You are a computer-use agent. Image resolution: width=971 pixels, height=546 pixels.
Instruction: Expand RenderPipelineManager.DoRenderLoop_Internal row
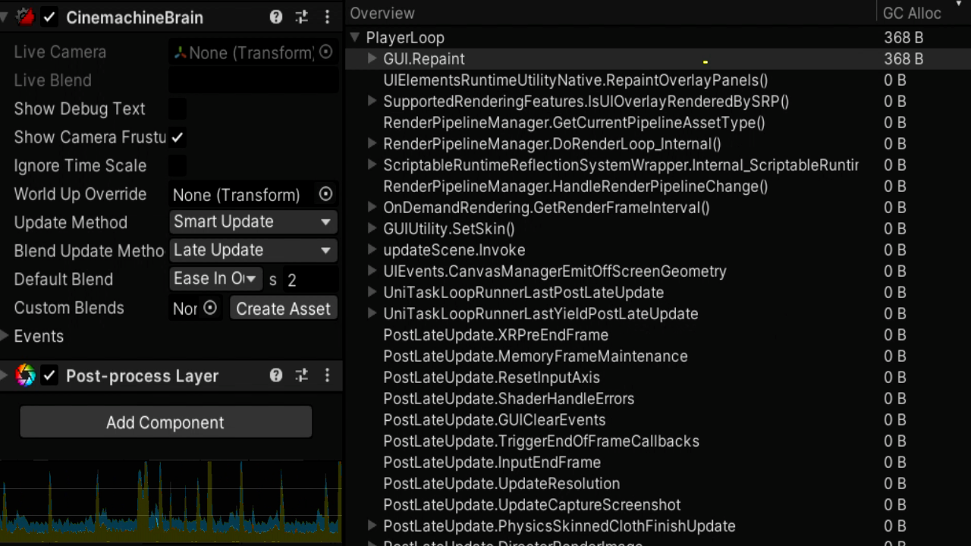click(372, 143)
